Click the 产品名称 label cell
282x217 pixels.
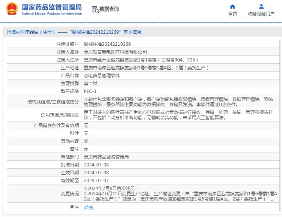[x=44, y=76]
